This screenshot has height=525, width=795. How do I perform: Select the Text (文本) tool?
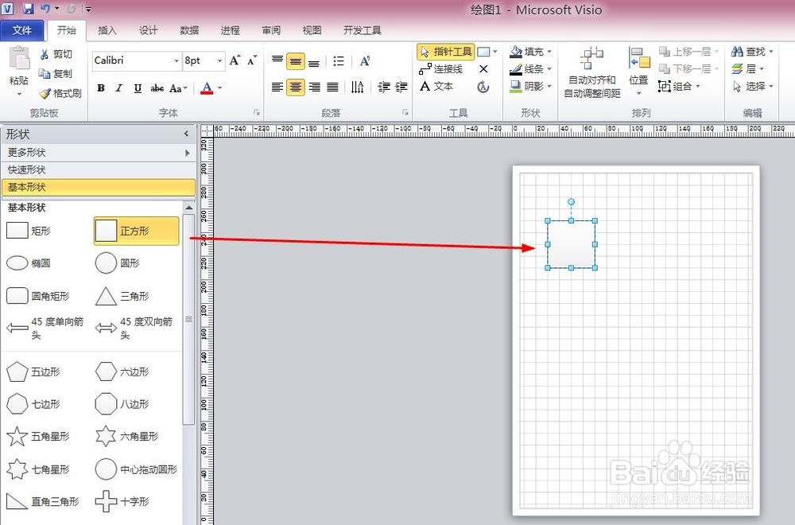tap(436, 86)
